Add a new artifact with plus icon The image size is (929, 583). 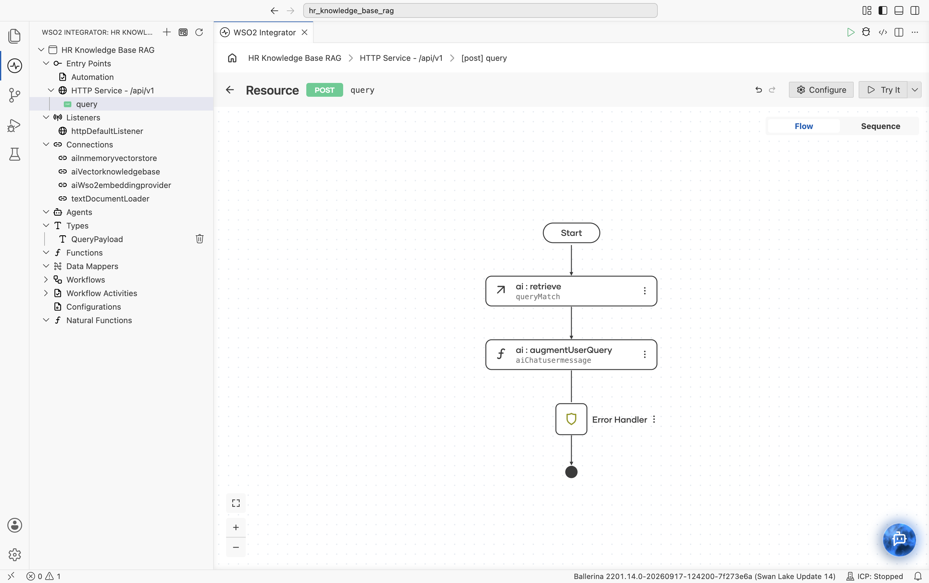[167, 32]
